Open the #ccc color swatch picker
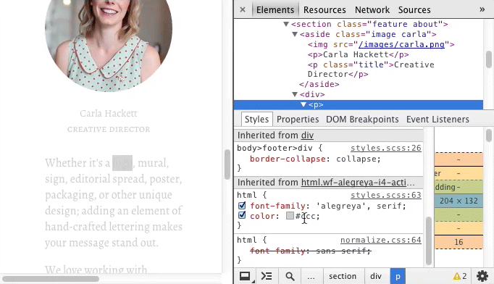Image resolution: width=494 pixels, height=284 pixels. [290, 216]
